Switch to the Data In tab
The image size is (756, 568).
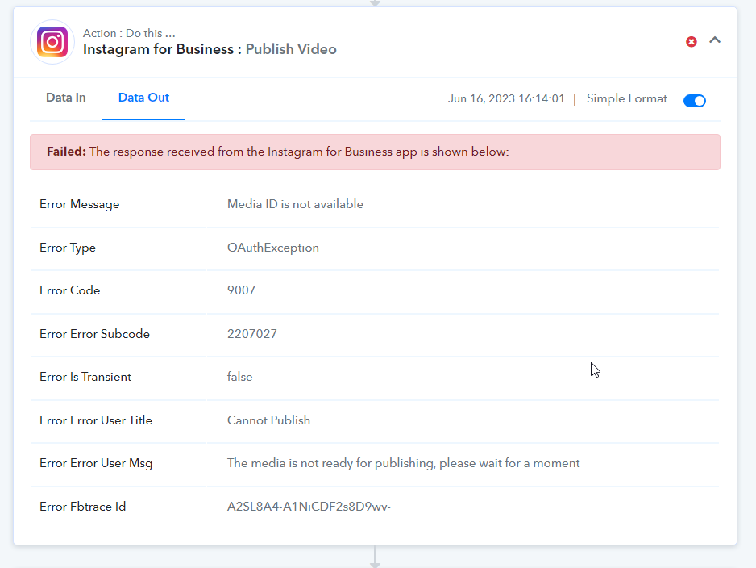click(65, 98)
